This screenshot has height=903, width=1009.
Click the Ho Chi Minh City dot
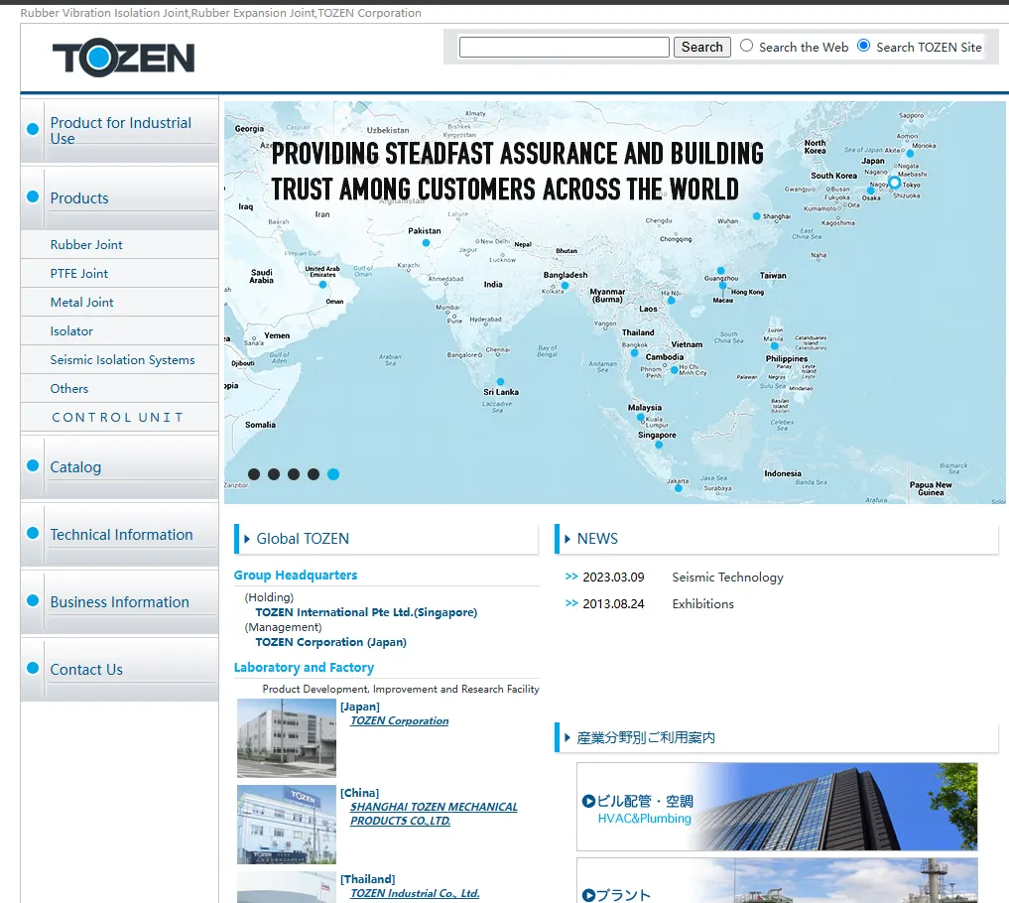(675, 370)
